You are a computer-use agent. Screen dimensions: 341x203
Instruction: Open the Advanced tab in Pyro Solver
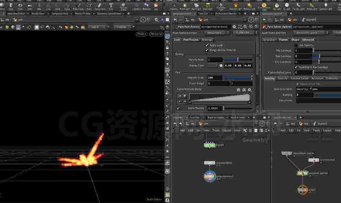point(308,40)
